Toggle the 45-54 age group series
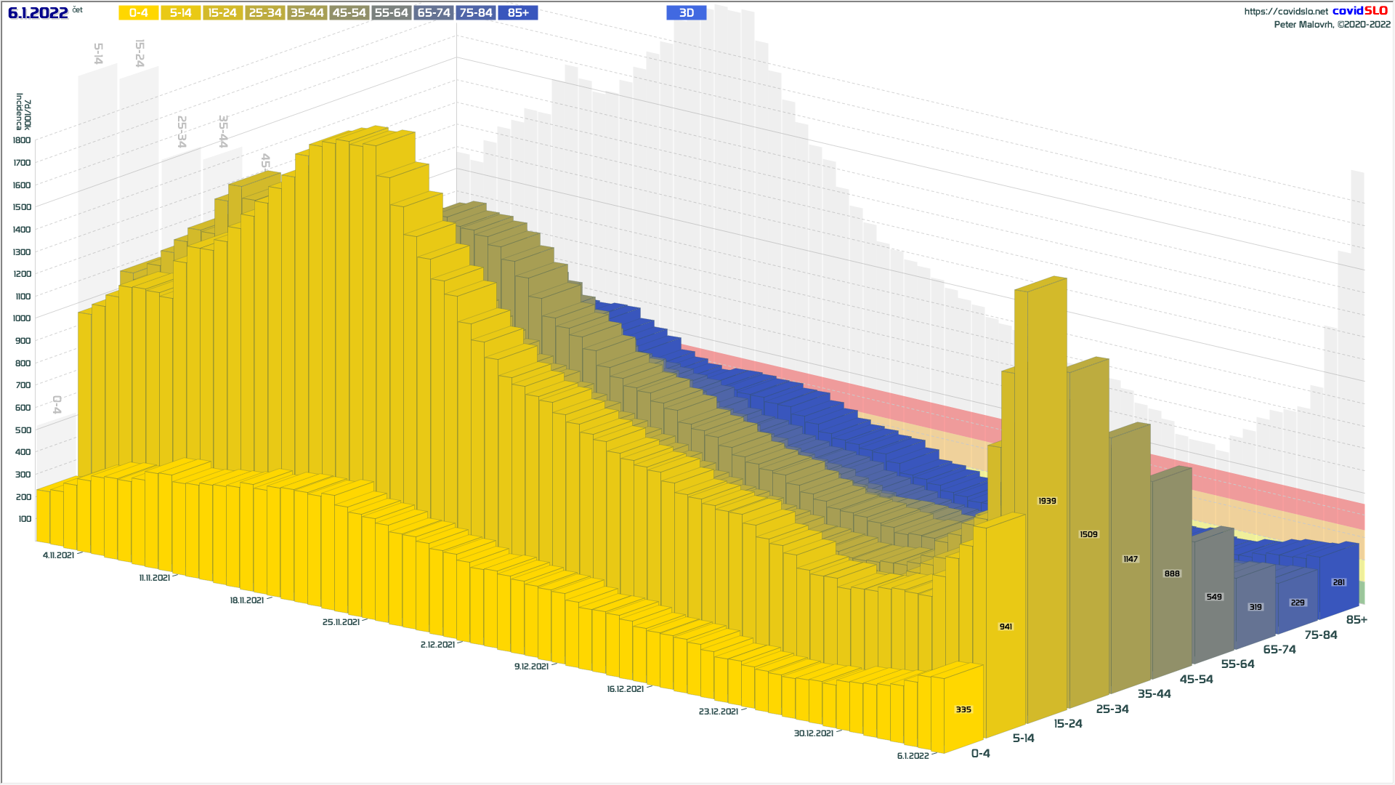1395x785 pixels. tap(349, 13)
